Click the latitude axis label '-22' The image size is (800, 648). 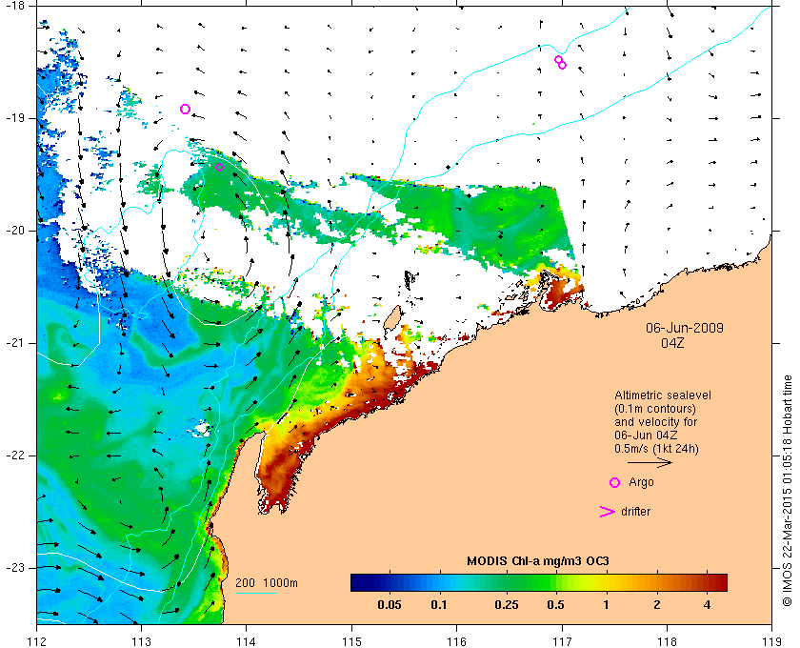(13, 455)
